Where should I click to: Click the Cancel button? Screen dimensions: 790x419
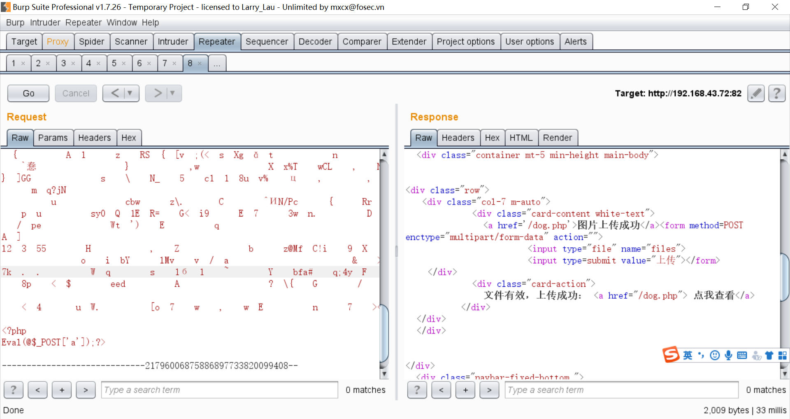click(76, 93)
